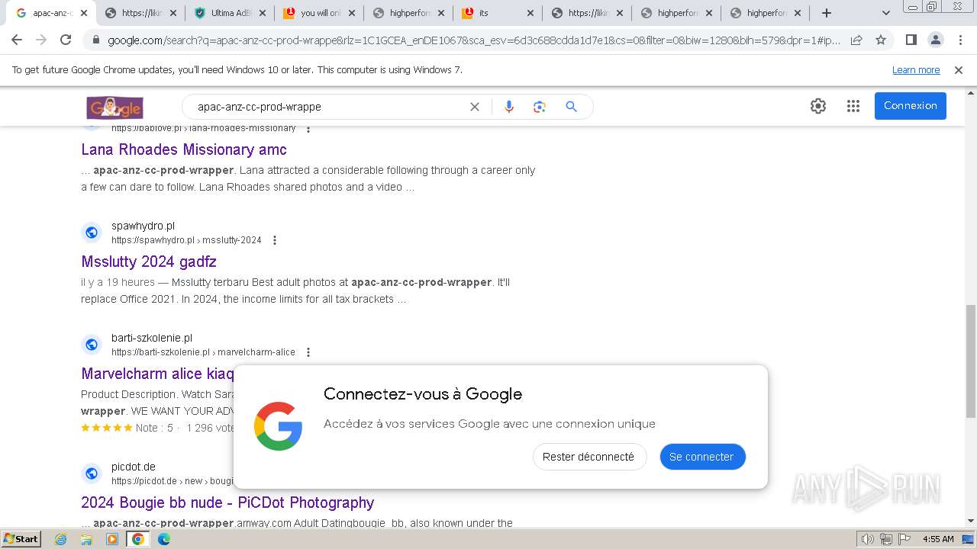Toggle the Chrome side panel
977x549 pixels.
911,40
